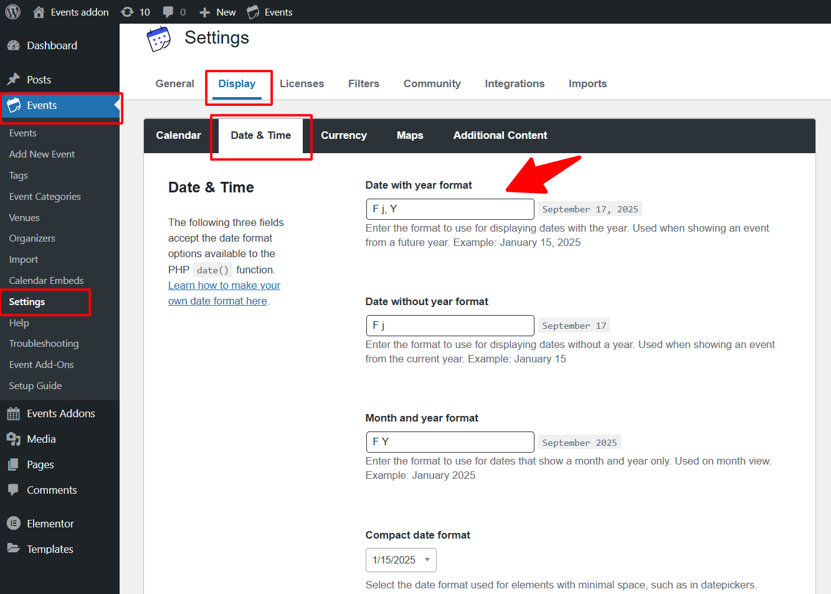This screenshot has height=594, width=831.
Task: Select the Currency sub-tab
Action: point(344,135)
